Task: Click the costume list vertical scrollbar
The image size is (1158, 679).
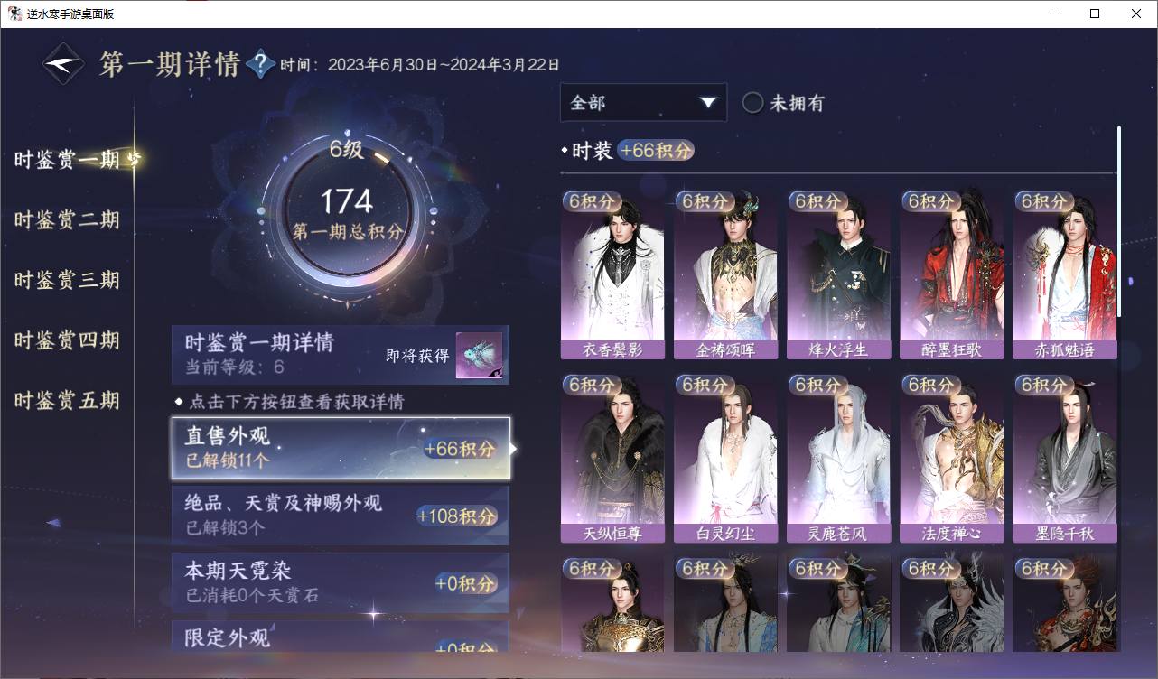Action: tap(1119, 221)
